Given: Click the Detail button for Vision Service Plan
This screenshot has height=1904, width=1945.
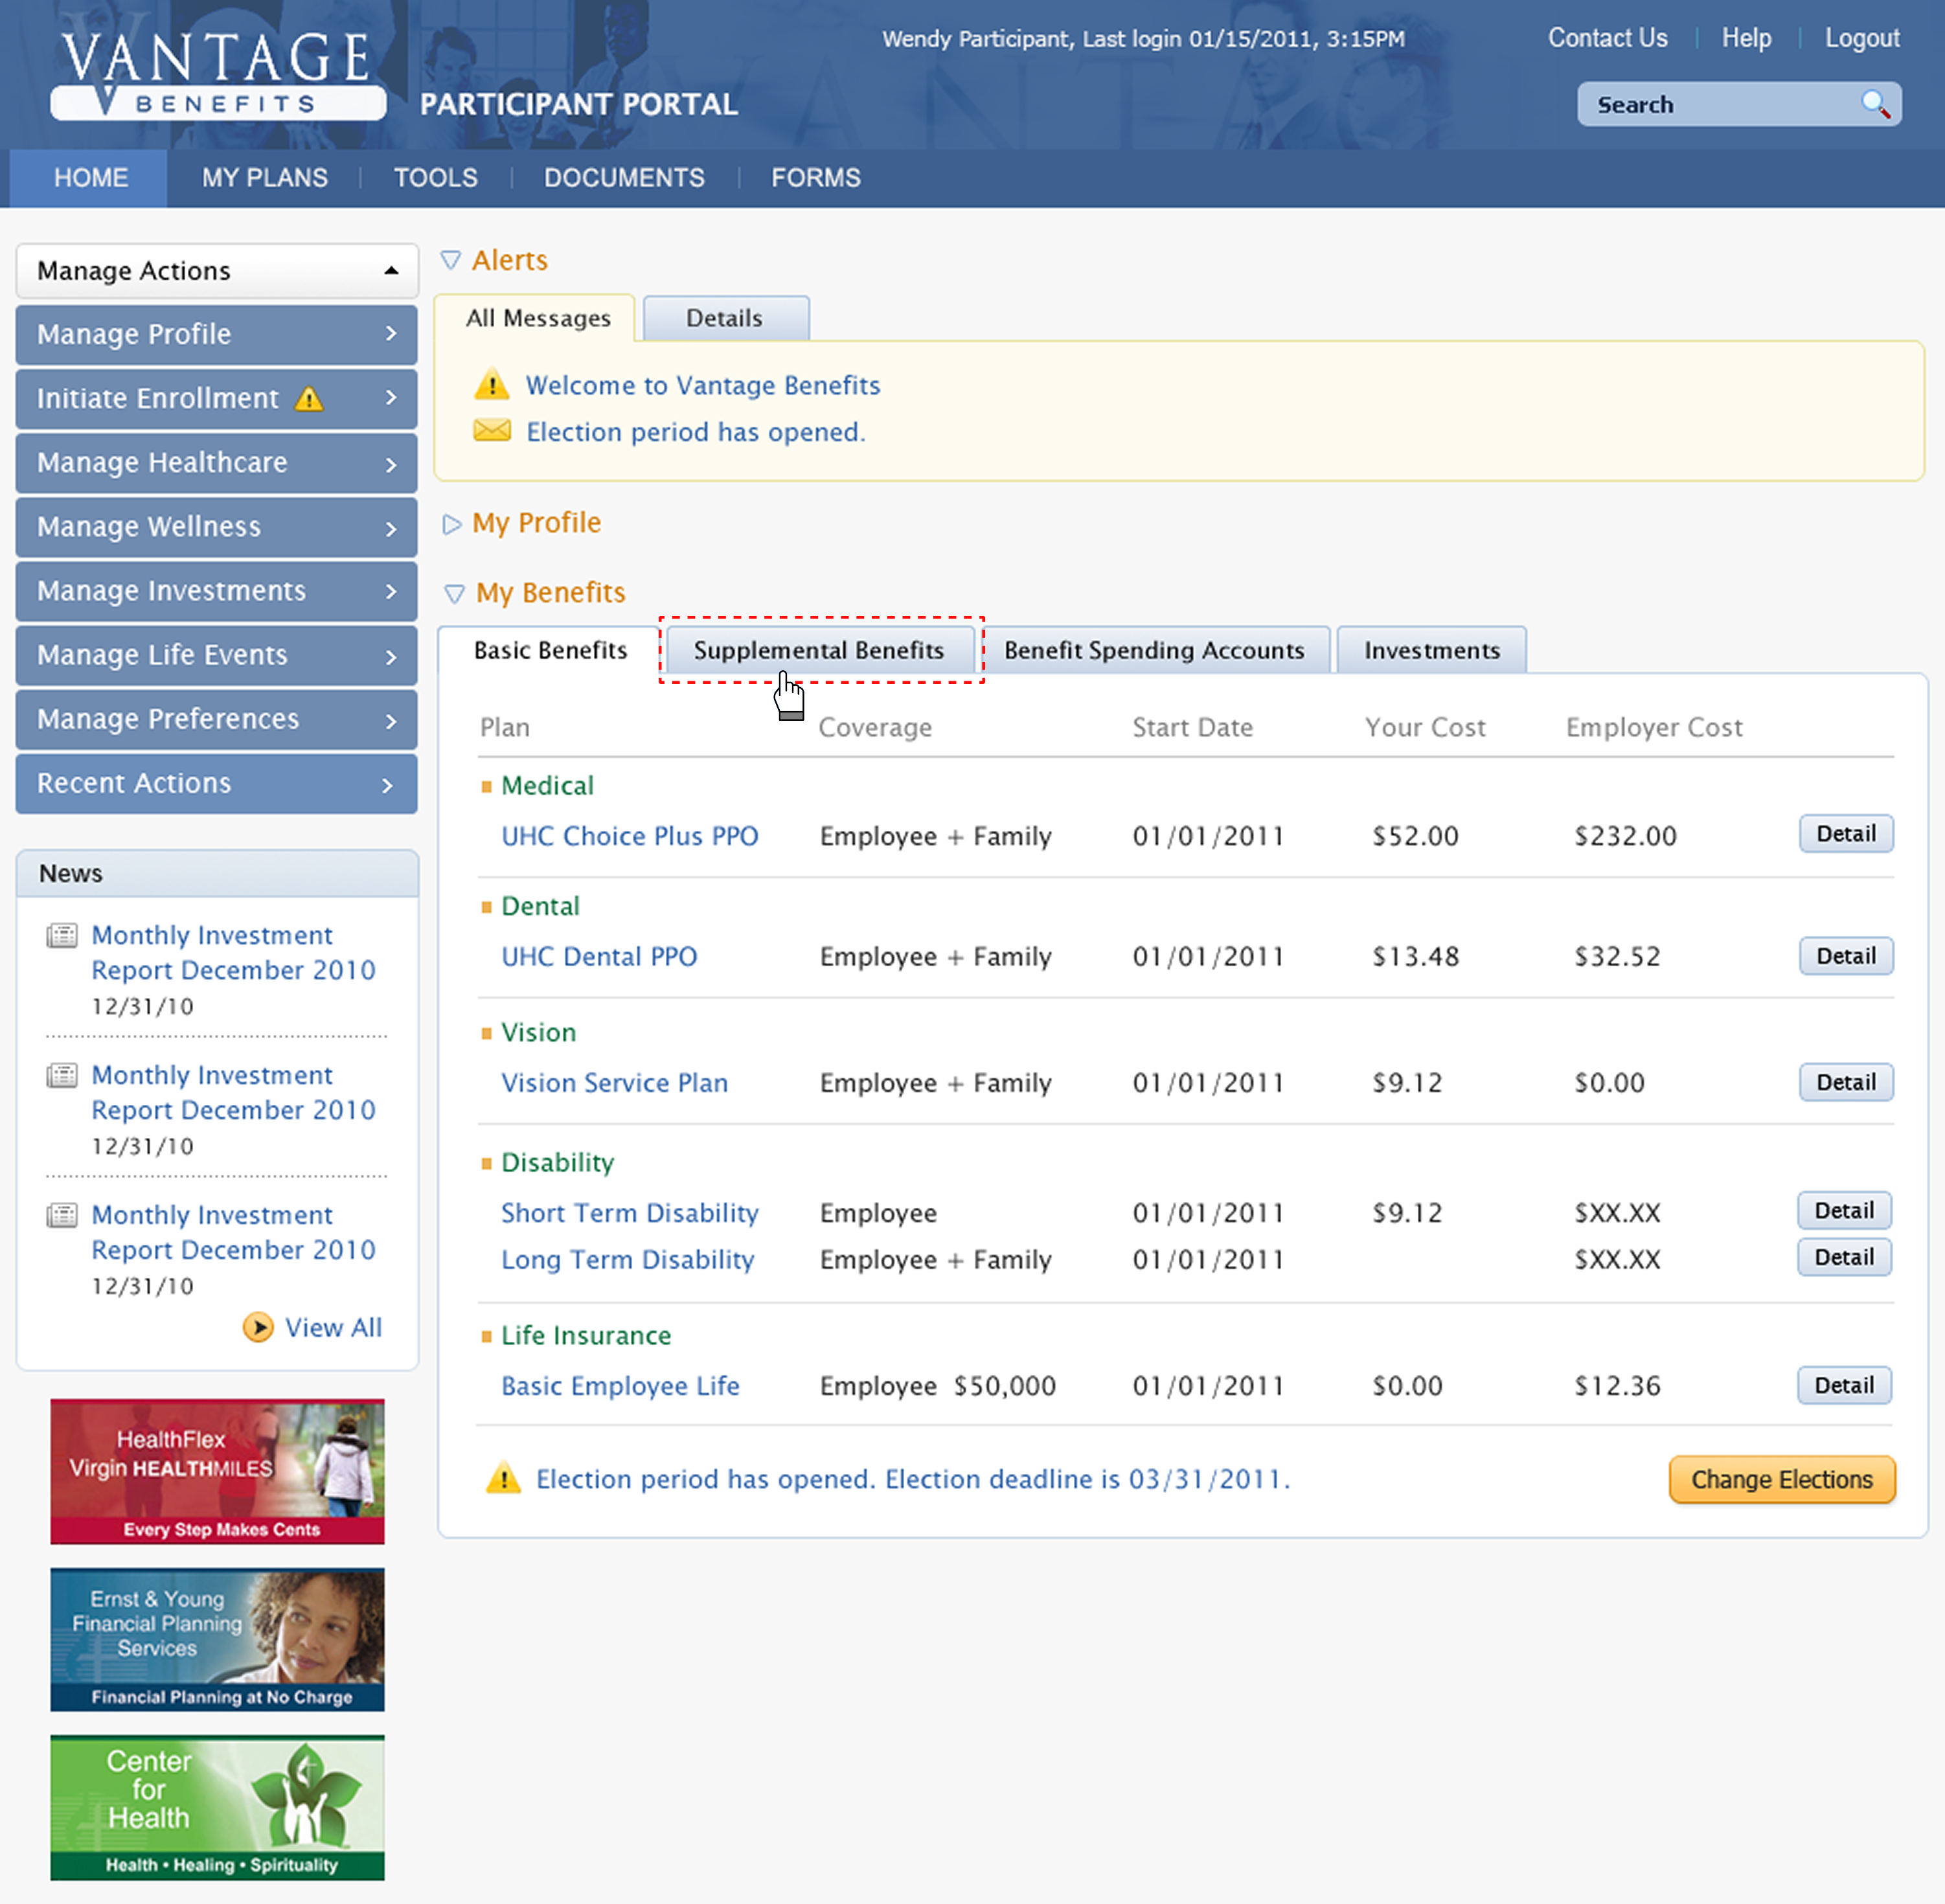Looking at the screenshot, I should point(1845,1082).
